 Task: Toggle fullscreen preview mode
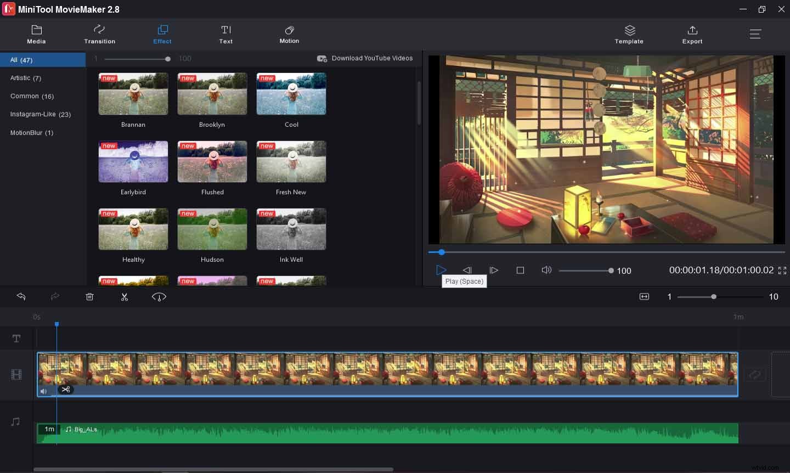[x=782, y=270]
